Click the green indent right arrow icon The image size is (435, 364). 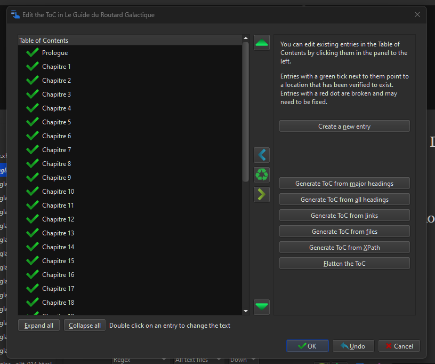pos(262,195)
